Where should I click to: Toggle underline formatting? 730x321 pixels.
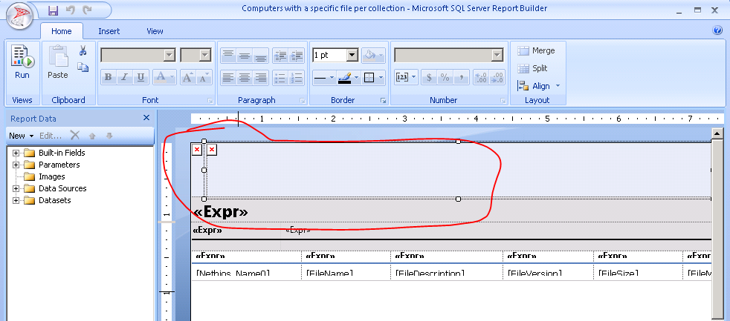140,78
